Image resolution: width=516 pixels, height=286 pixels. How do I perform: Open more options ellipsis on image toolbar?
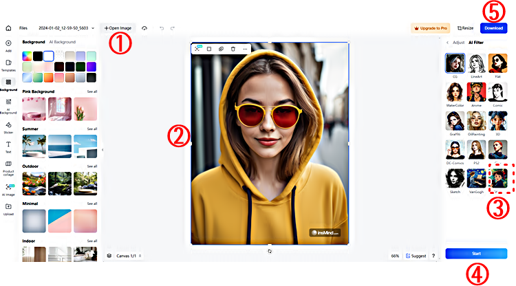click(x=245, y=49)
